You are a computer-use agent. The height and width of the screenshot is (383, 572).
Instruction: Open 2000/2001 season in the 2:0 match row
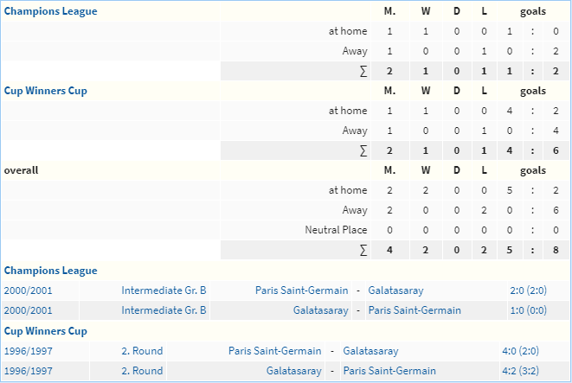pos(28,290)
